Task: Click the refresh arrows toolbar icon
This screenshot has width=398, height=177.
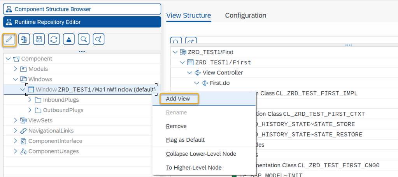Action: 54,39
